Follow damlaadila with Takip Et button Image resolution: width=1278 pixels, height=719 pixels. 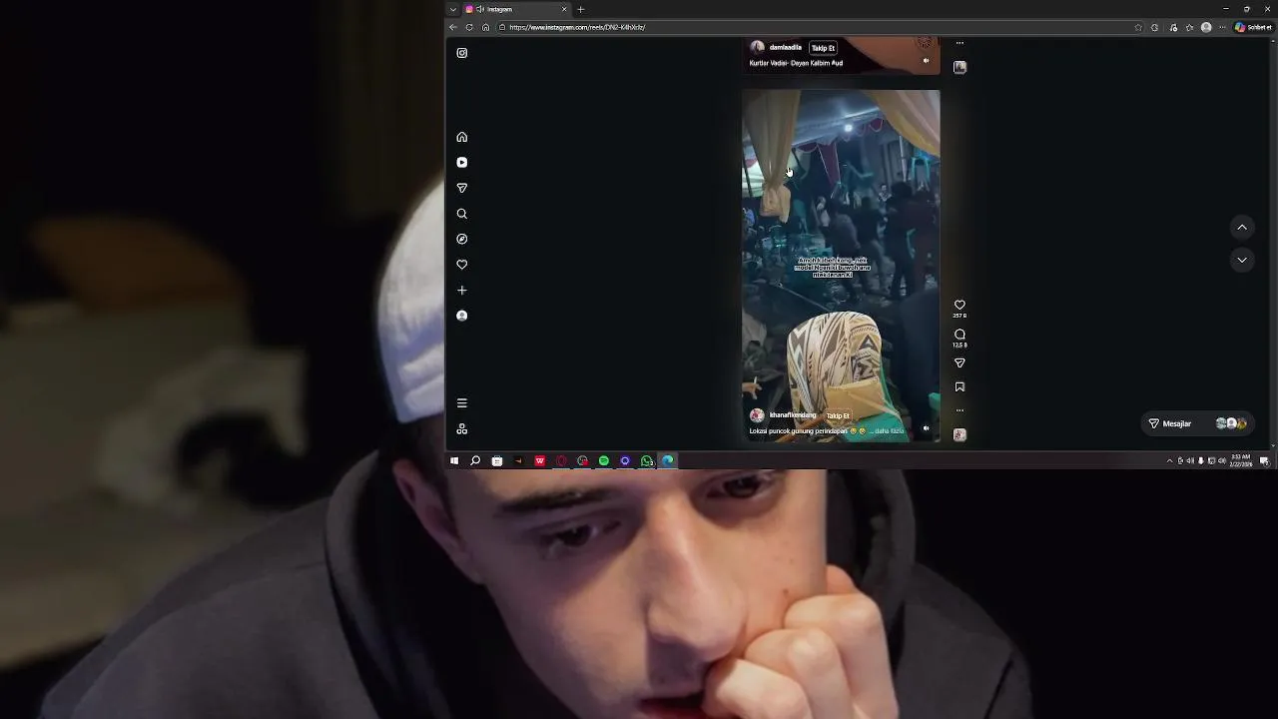point(823,48)
